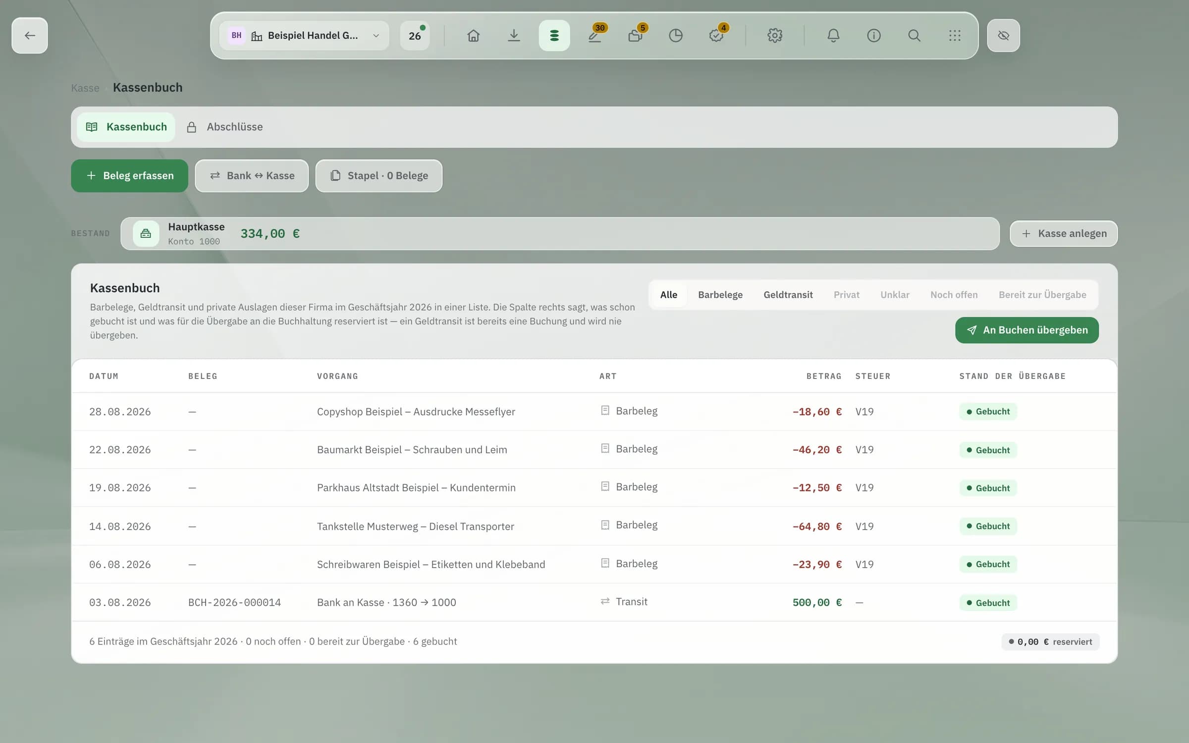
Task: Select the Alle filter
Action: [x=668, y=295]
